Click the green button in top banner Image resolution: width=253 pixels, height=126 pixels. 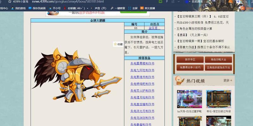(x=133, y=12)
